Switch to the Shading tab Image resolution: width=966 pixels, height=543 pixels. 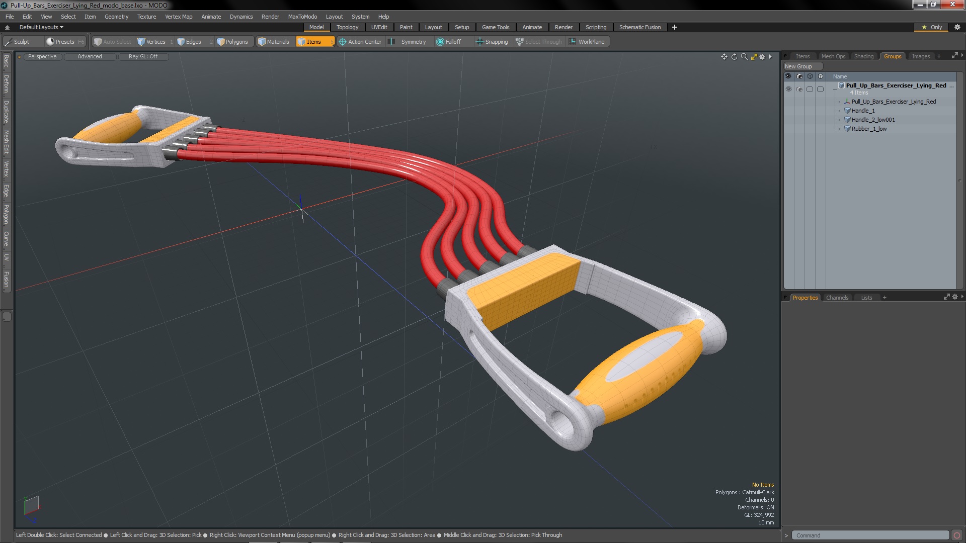point(863,56)
